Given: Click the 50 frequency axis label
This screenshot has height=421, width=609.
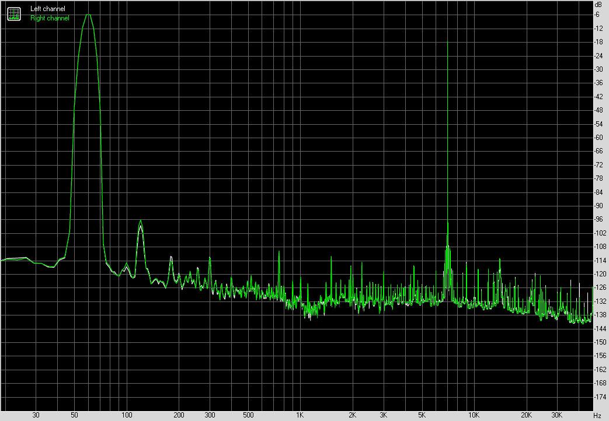Looking at the screenshot, I should point(74,416).
